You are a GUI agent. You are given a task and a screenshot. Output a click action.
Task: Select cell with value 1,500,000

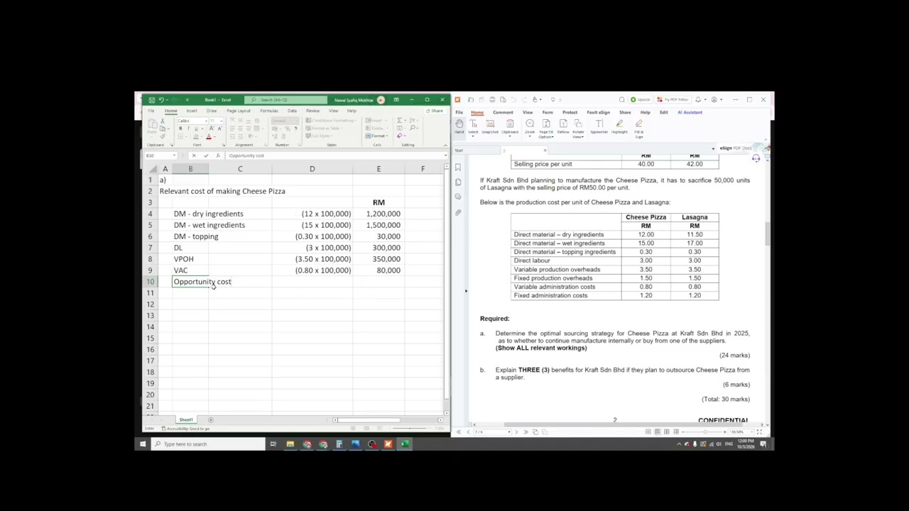click(x=379, y=225)
